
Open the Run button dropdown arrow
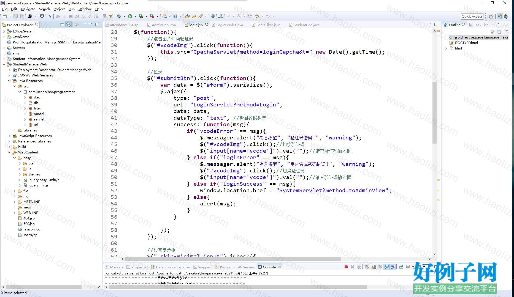(x=135, y=16)
